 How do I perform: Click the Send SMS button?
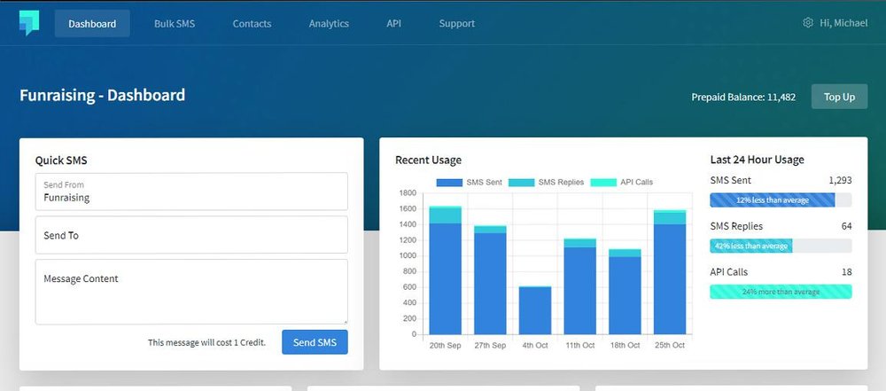315,342
